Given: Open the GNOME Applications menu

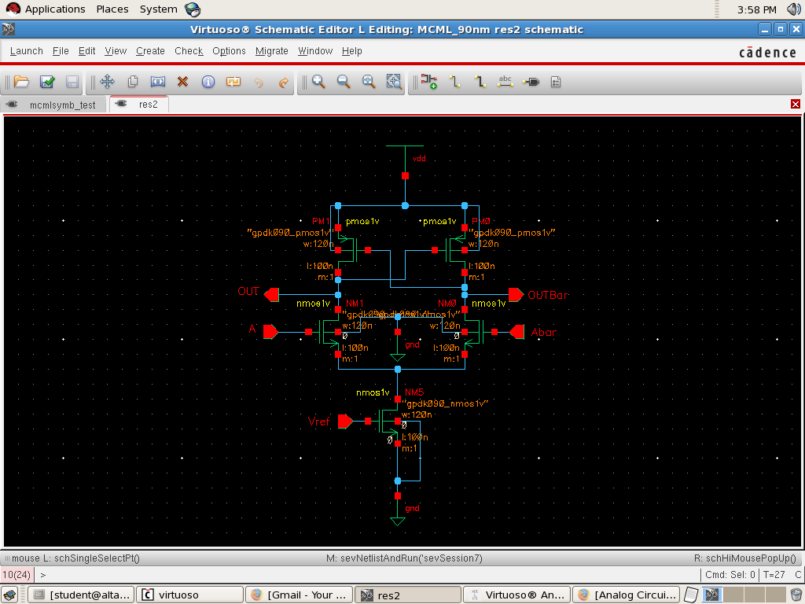Looking at the screenshot, I should click(x=54, y=9).
